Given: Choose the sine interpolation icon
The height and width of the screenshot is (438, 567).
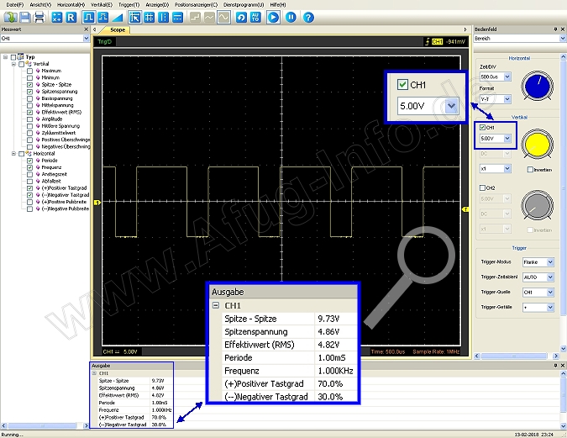Looking at the screenshot, I should click(x=223, y=17).
